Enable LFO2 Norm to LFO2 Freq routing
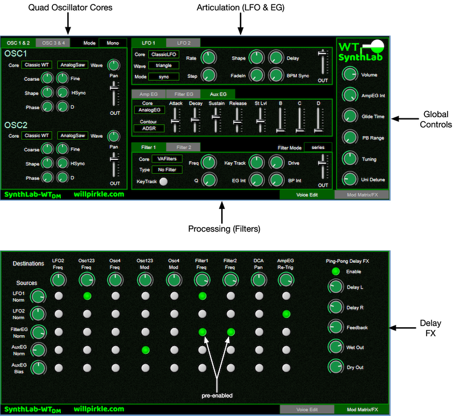Viewport: 455px width, 416px height. click(59, 314)
